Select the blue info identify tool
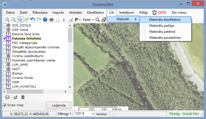This screenshot has height=119, width=206. click(x=64, y=20)
